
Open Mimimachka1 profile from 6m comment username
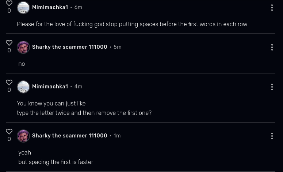(50, 7)
